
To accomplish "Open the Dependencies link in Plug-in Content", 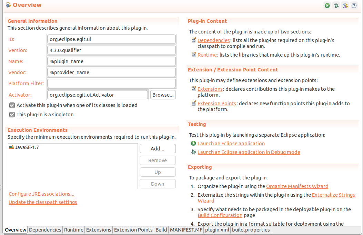I will click(213, 40).
